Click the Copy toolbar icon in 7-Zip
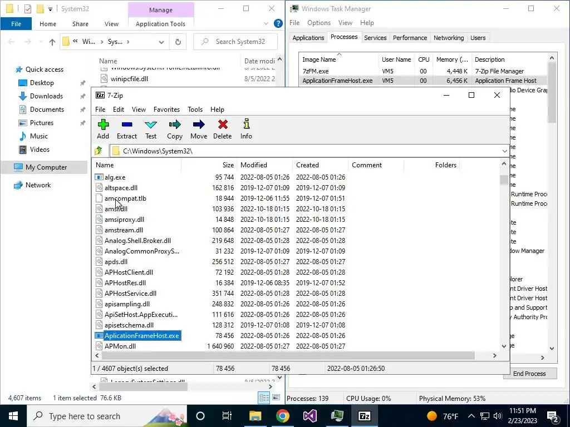 174,125
